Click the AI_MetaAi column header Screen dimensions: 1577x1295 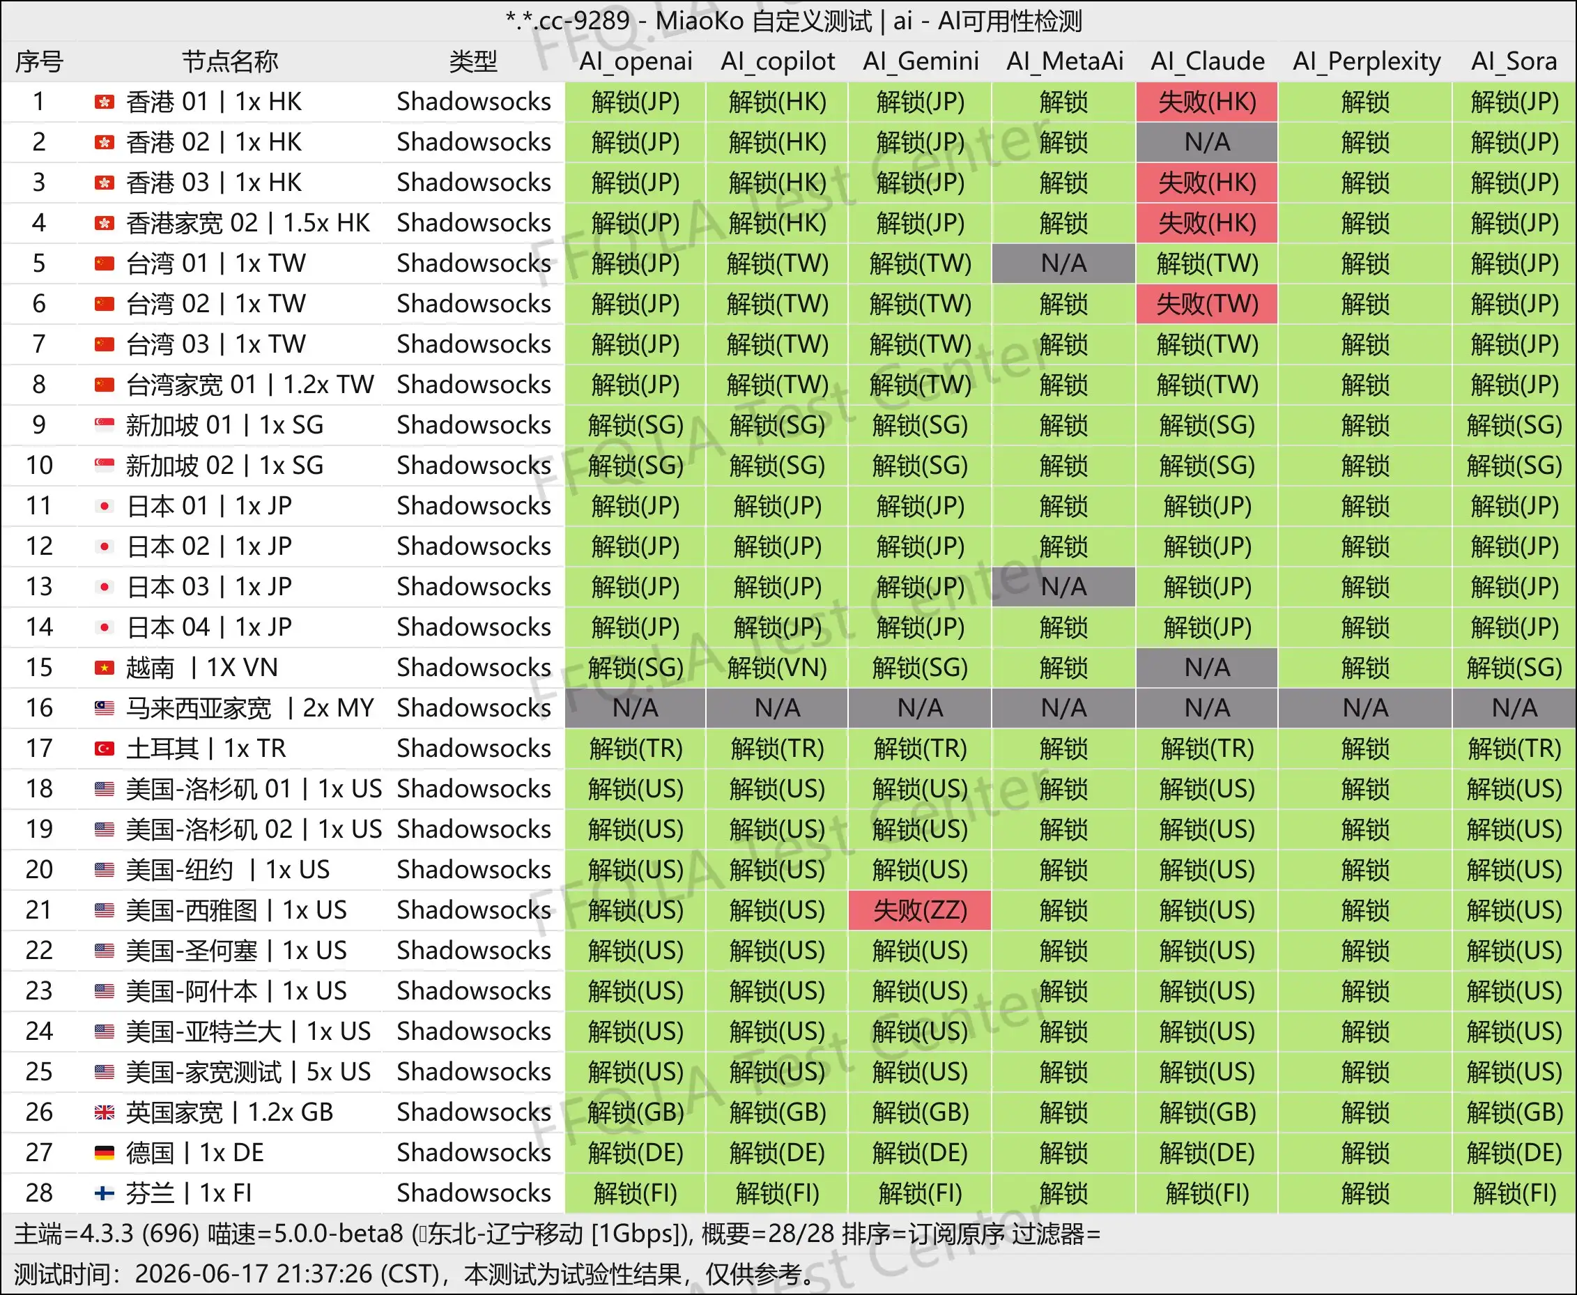[x=1065, y=61]
